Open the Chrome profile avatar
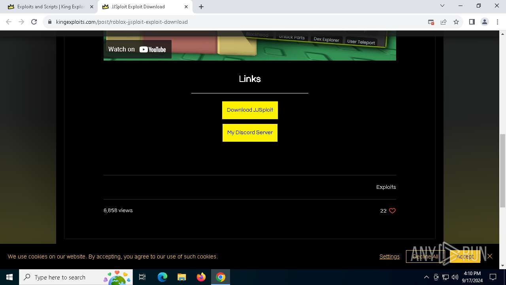Screen dimensions: 506x285 (x=485, y=22)
